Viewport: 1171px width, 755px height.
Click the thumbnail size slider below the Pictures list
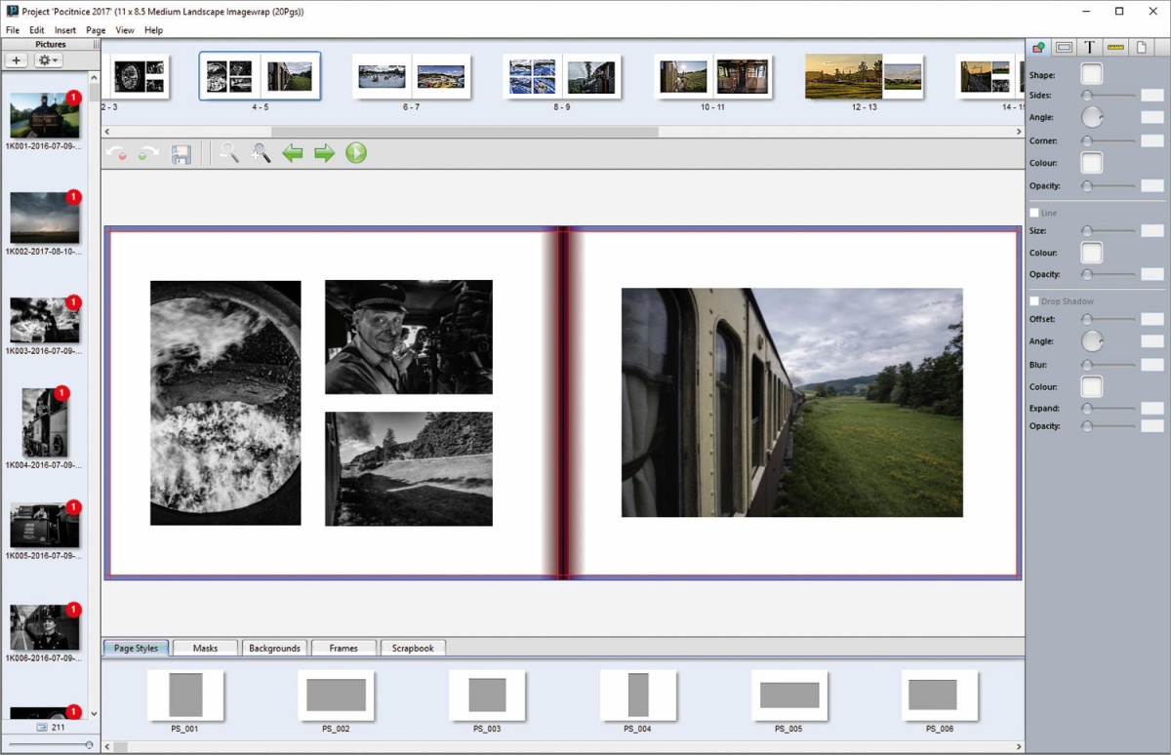[x=50, y=745]
